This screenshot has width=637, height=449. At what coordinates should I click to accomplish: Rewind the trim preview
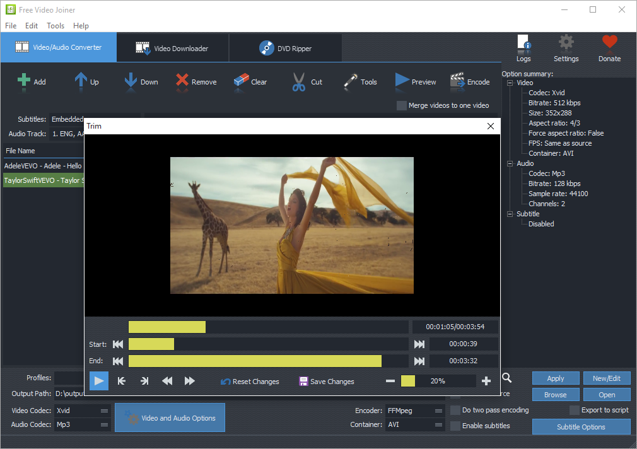tap(167, 381)
